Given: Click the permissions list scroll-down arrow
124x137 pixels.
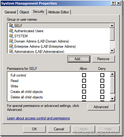Looking at the screenshot, I should click(112, 98).
